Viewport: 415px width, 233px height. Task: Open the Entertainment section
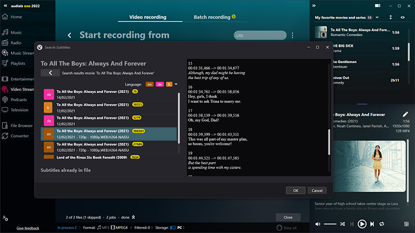click(17, 79)
